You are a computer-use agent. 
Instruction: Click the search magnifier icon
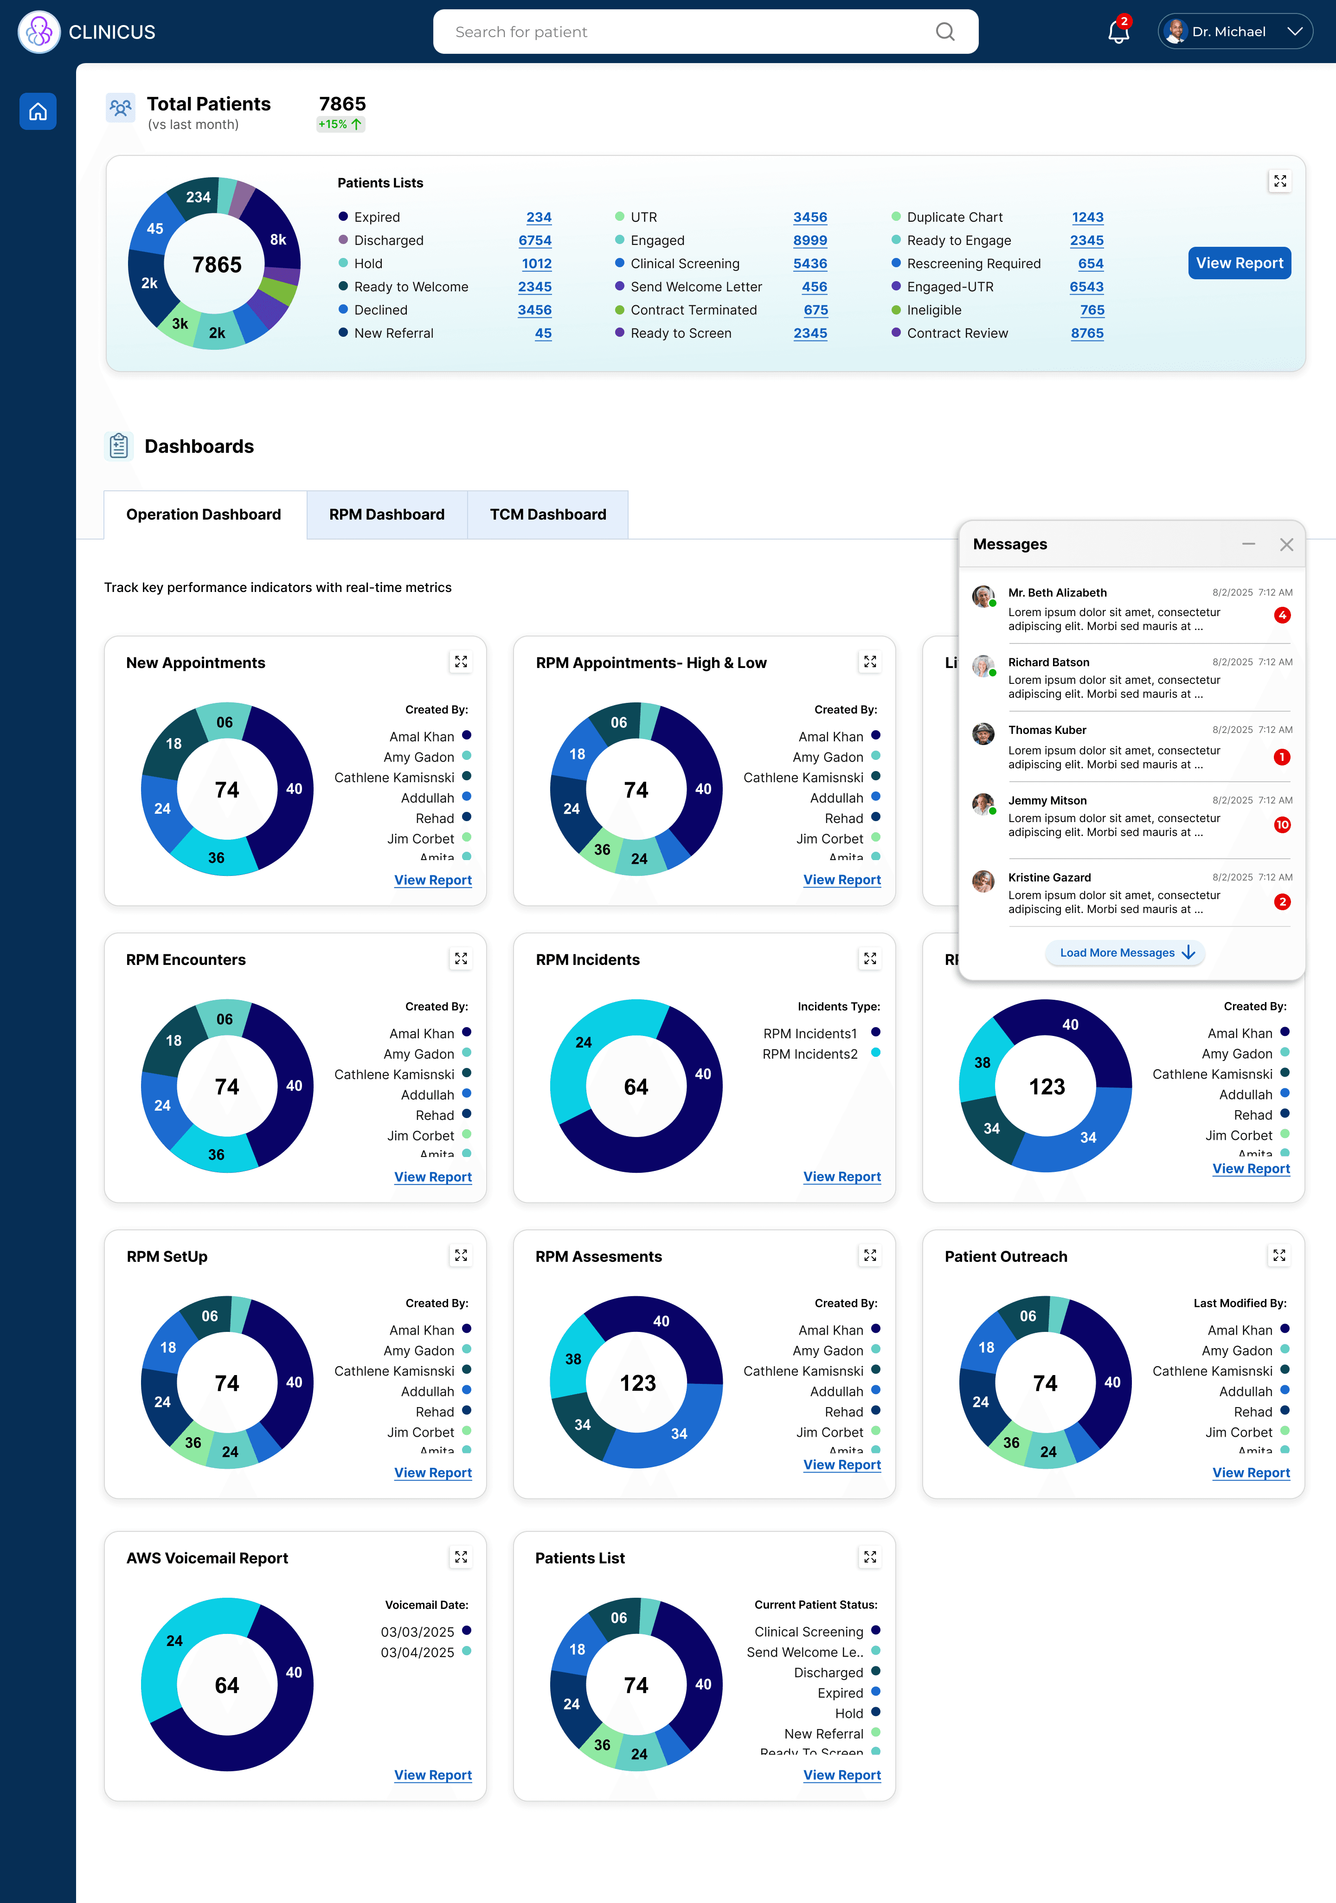(945, 32)
